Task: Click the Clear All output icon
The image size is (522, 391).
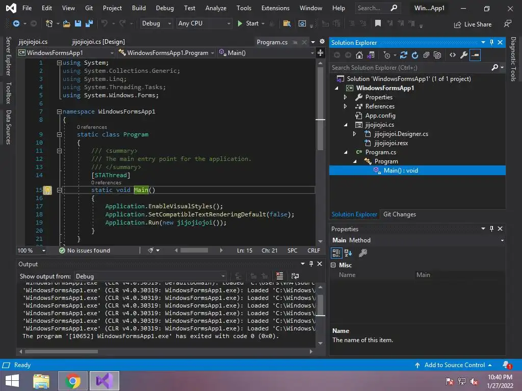Action: pos(280,276)
